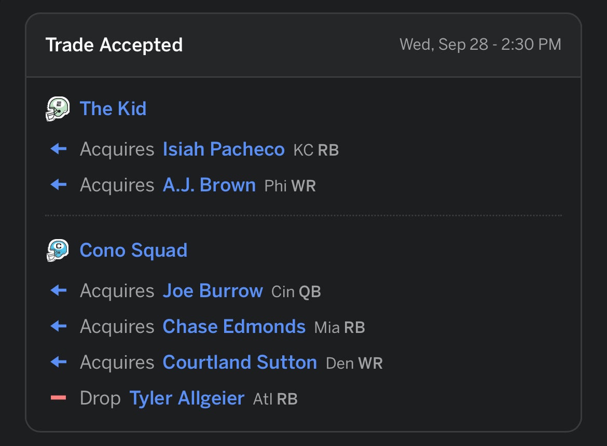Click the Cin QB position label
Image resolution: width=607 pixels, height=446 pixels.
[x=296, y=292]
